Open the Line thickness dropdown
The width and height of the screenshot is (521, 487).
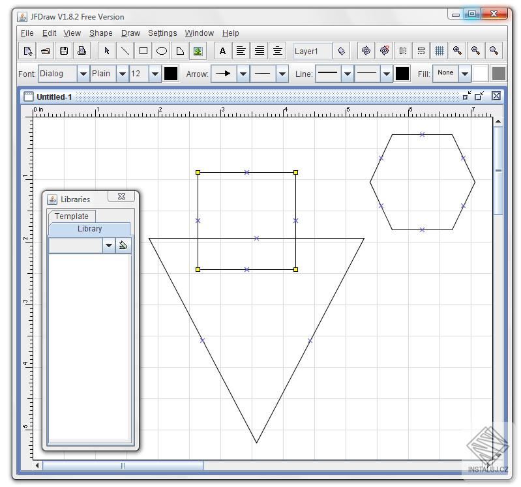point(347,74)
